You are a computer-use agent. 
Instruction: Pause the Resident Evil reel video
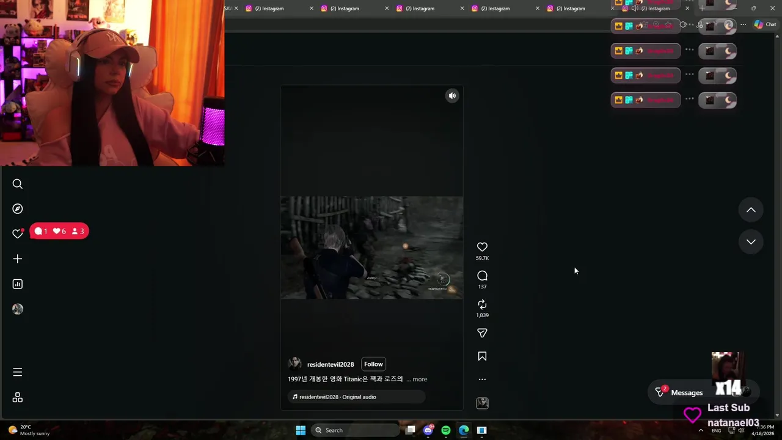click(x=371, y=248)
